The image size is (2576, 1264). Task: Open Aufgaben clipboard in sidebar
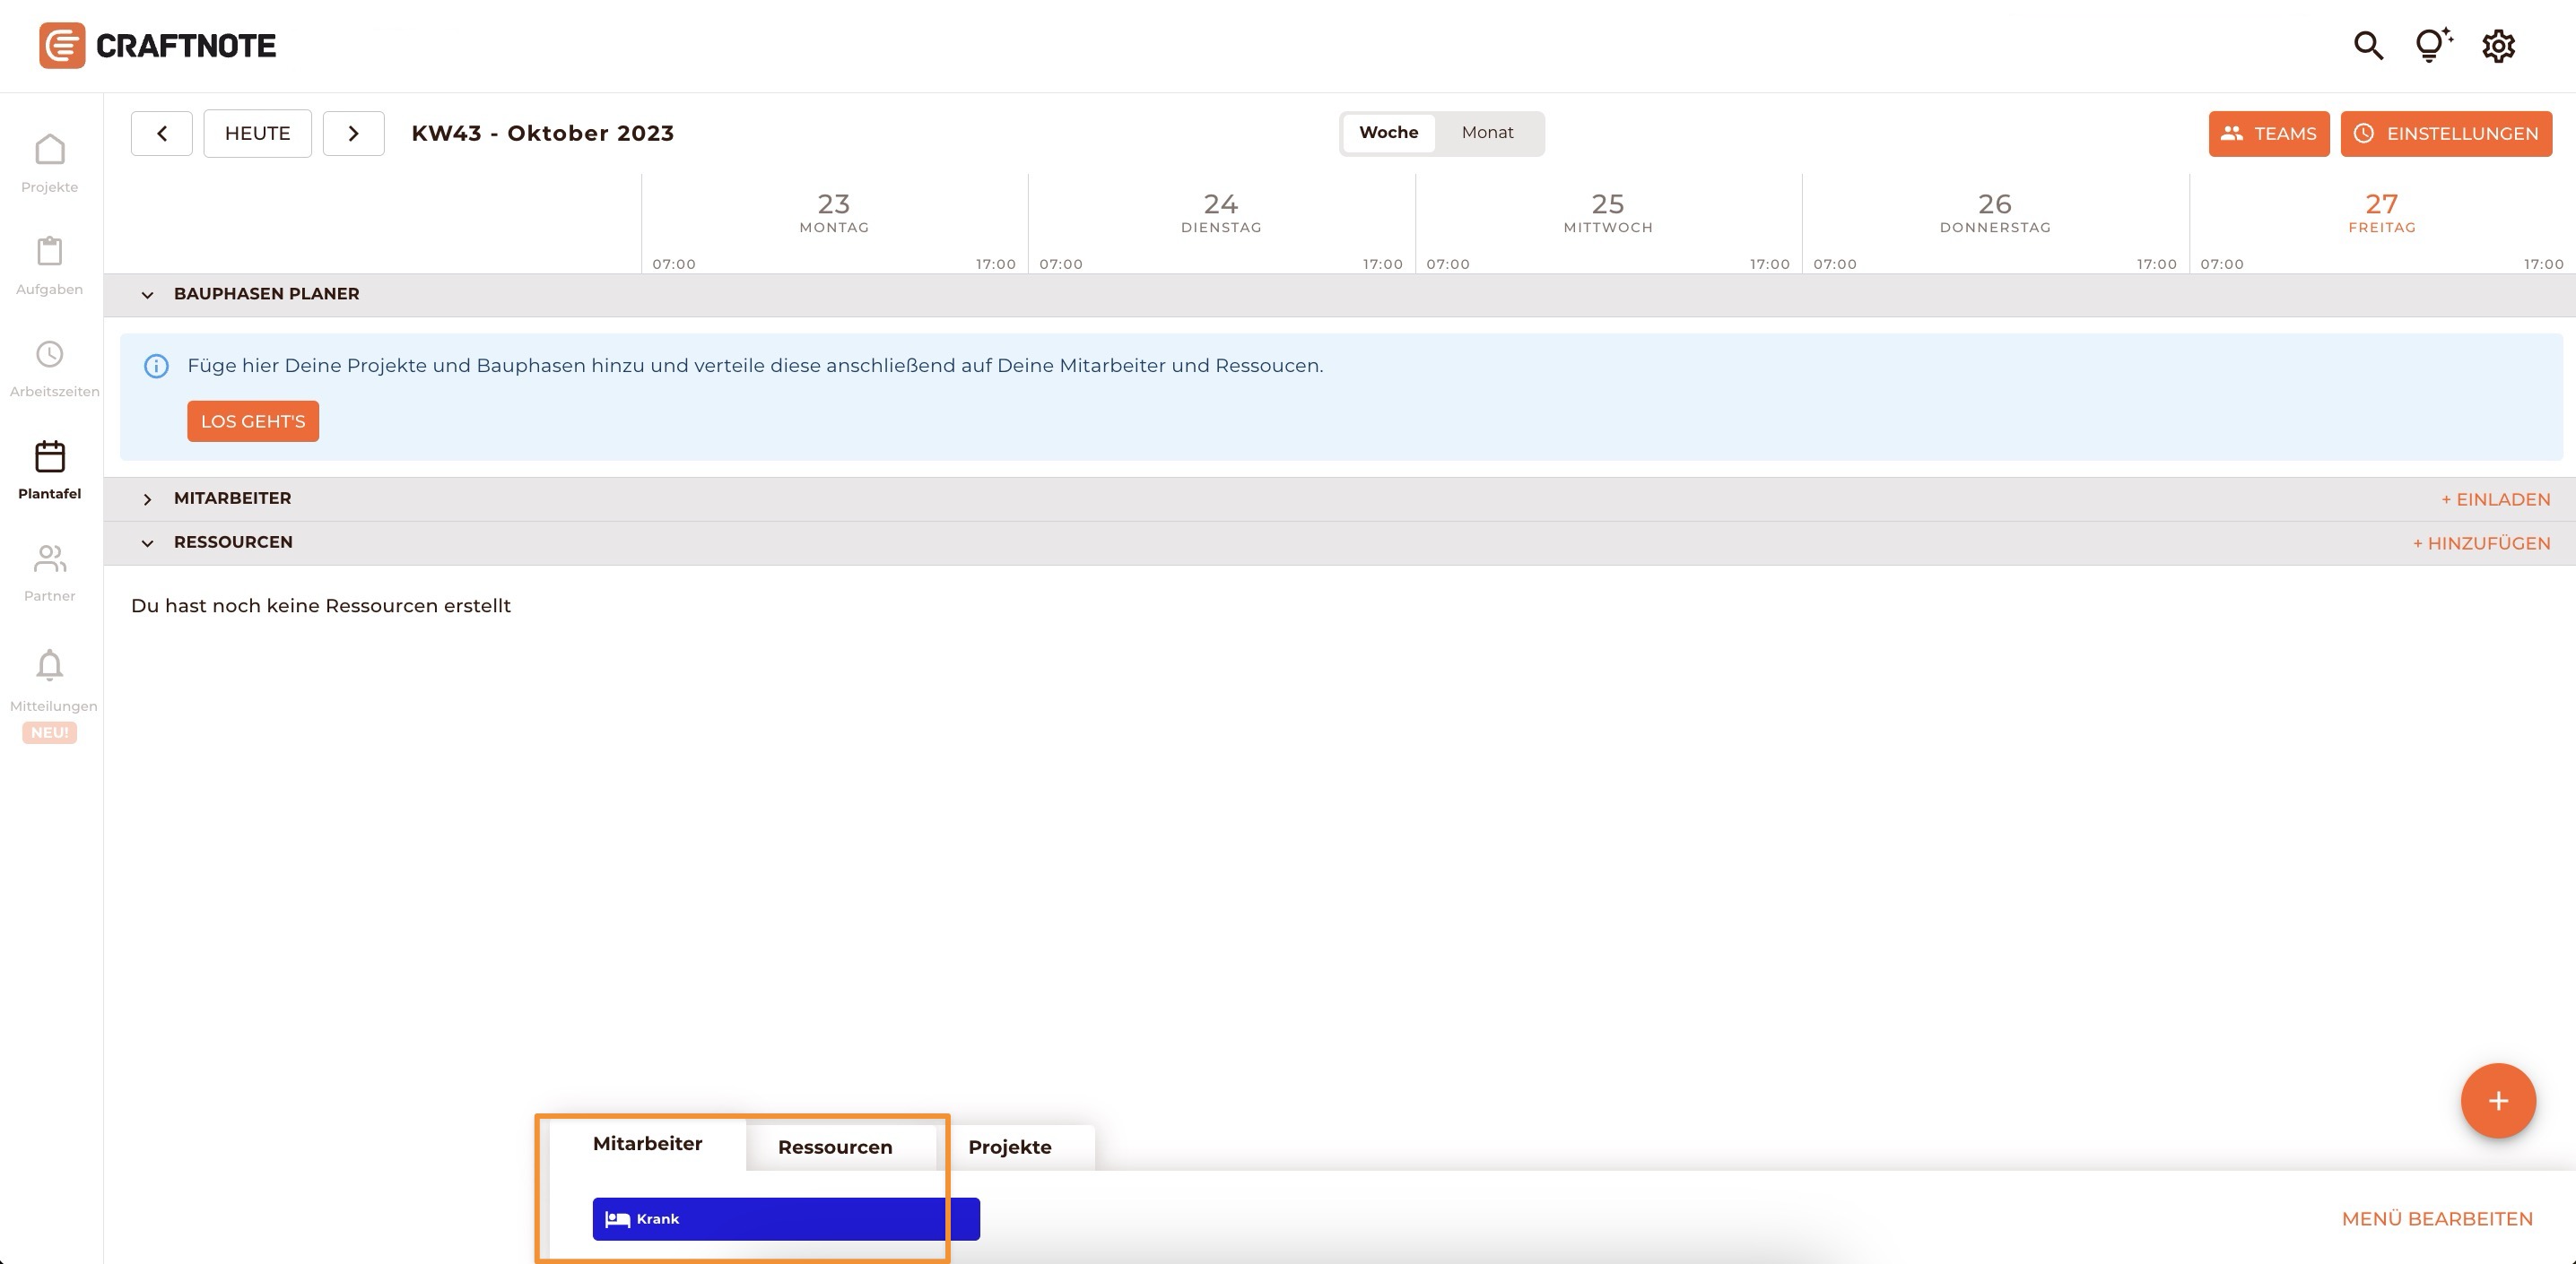pos(50,267)
